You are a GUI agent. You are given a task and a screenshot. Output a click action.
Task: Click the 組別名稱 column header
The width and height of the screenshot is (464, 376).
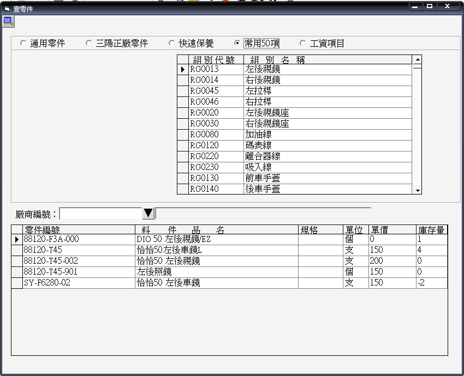(x=328, y=59)
